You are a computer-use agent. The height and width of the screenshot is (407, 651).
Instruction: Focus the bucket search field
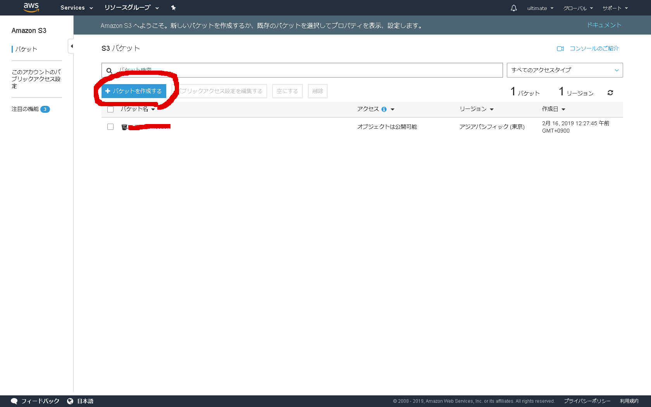pos(302,70)
